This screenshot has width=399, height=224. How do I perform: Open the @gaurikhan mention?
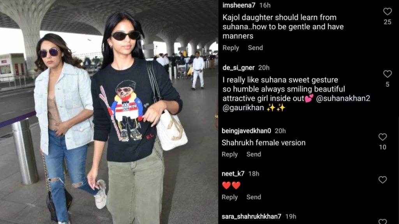click(243, 108)
